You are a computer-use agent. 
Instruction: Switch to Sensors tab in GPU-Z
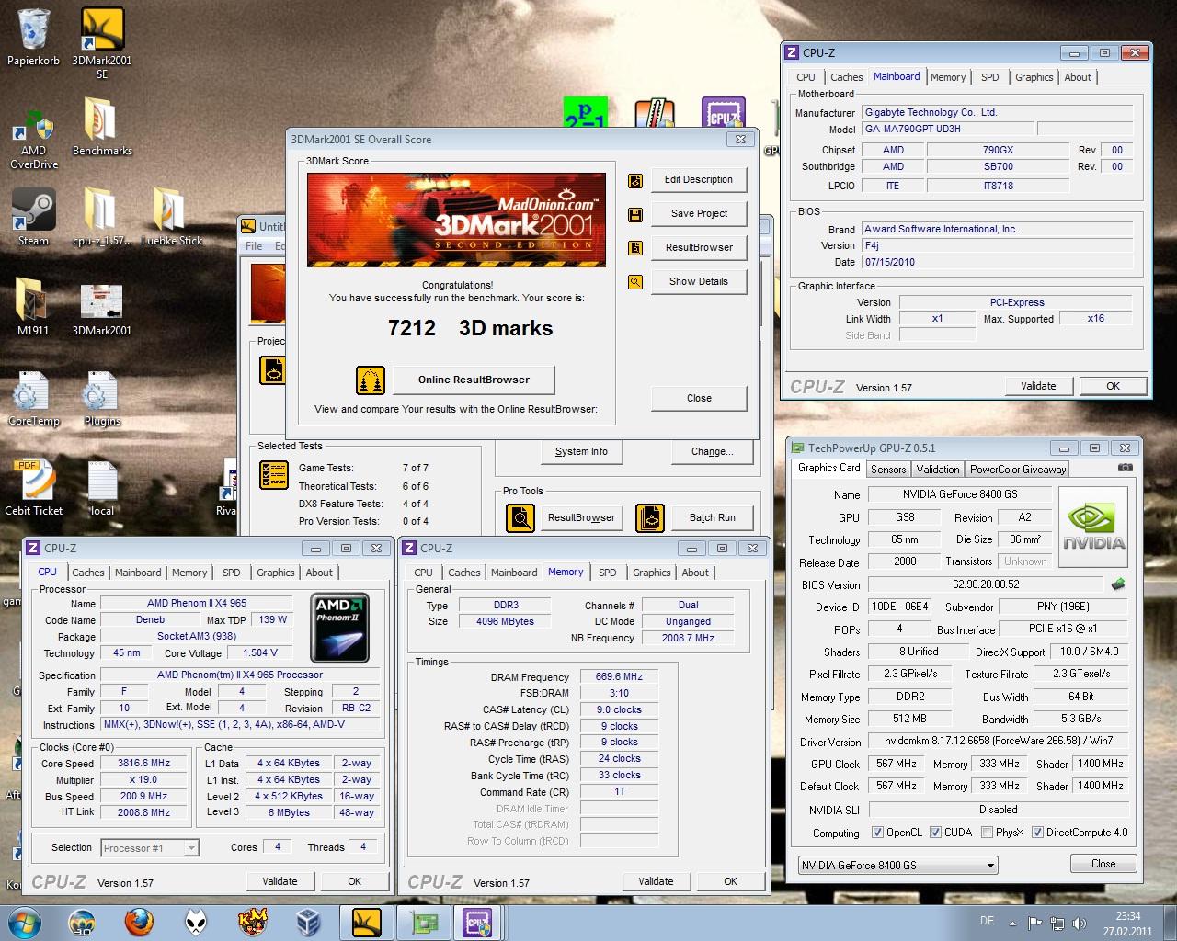point(888,469)
